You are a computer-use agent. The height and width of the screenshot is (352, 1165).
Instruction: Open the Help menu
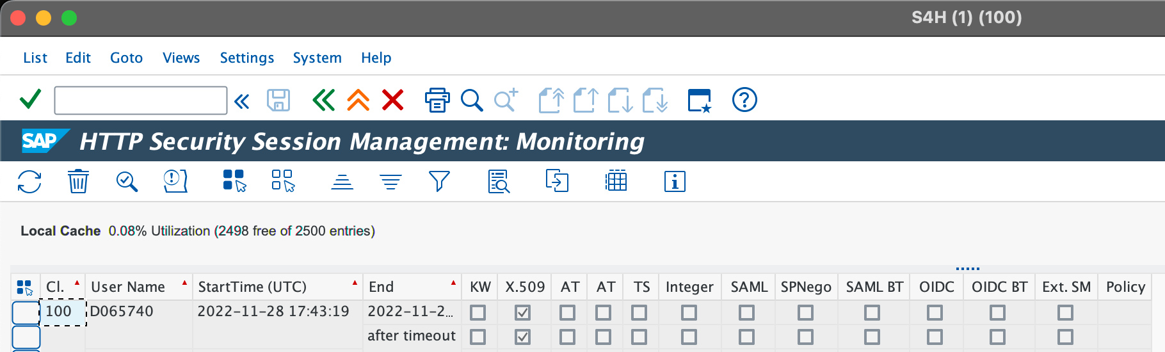click(x=376, y=58)
